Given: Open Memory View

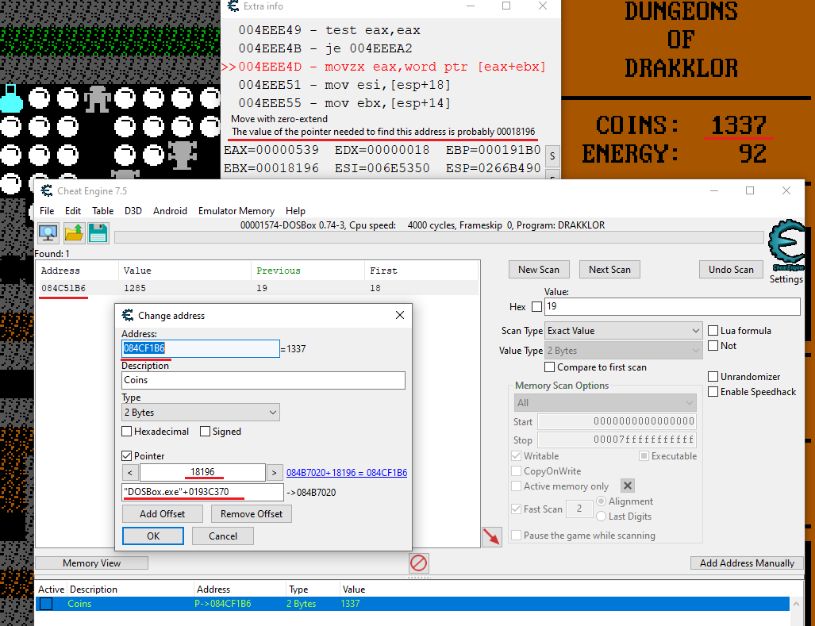Looking at the screenshot, I should coord(91,563).
